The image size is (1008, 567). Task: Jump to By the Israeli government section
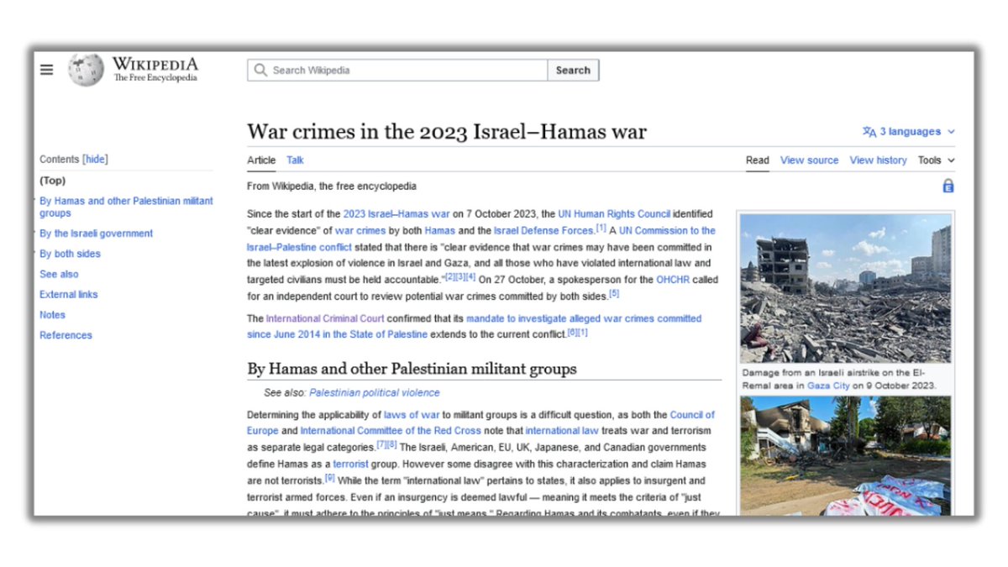tap(97, 234)
